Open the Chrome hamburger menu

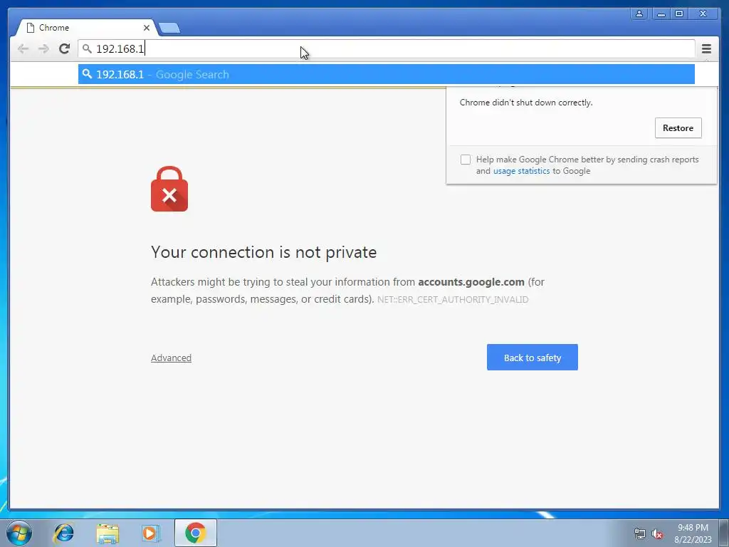click(x=706, y=48)
